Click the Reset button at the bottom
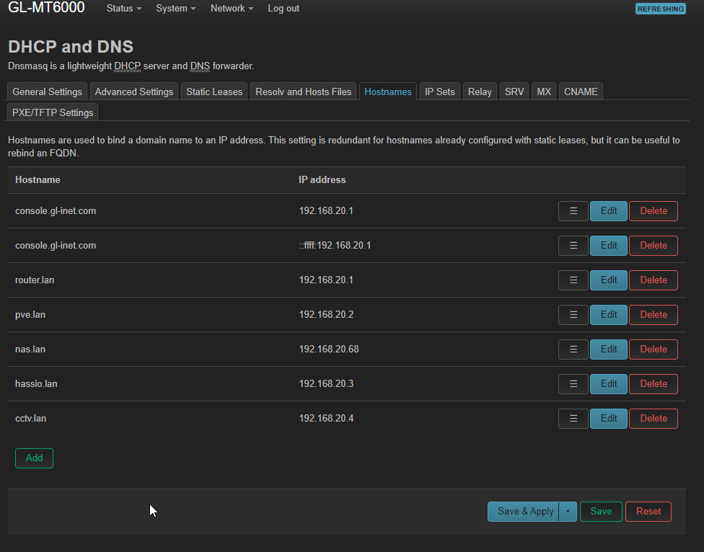The width and height of the screenshot is (704, 552). 648,511
